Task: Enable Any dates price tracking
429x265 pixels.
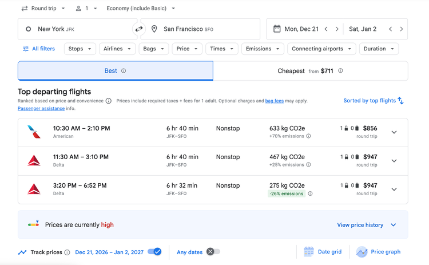Action: tap(213, 252)
